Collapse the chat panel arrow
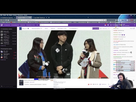 coord(111,28)
